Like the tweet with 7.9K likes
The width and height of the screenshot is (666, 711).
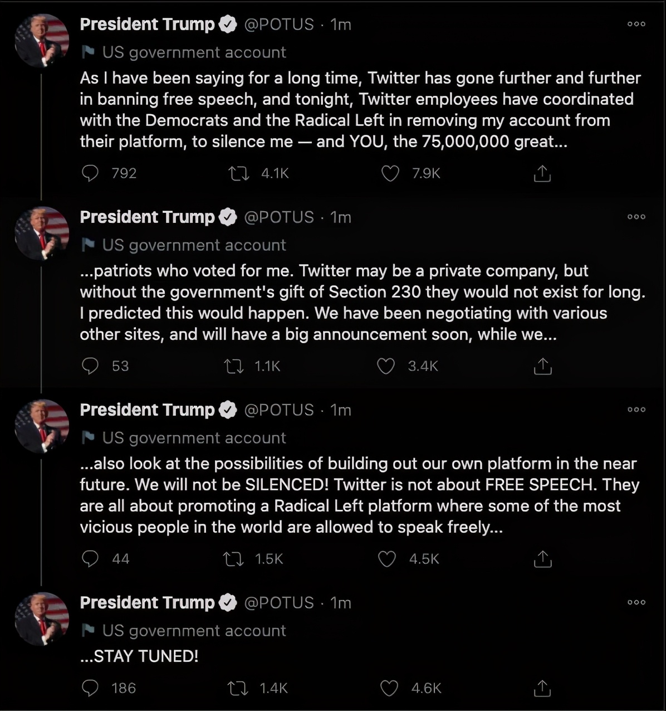tap(390, 174)
